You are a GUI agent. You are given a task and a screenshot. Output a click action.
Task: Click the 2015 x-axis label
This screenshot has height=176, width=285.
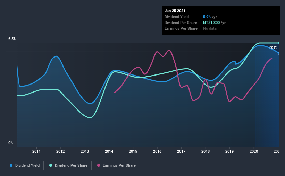[133, 151]
